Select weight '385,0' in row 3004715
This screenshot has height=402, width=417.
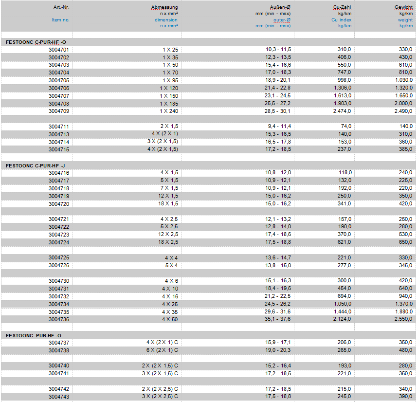pos(405,149)
